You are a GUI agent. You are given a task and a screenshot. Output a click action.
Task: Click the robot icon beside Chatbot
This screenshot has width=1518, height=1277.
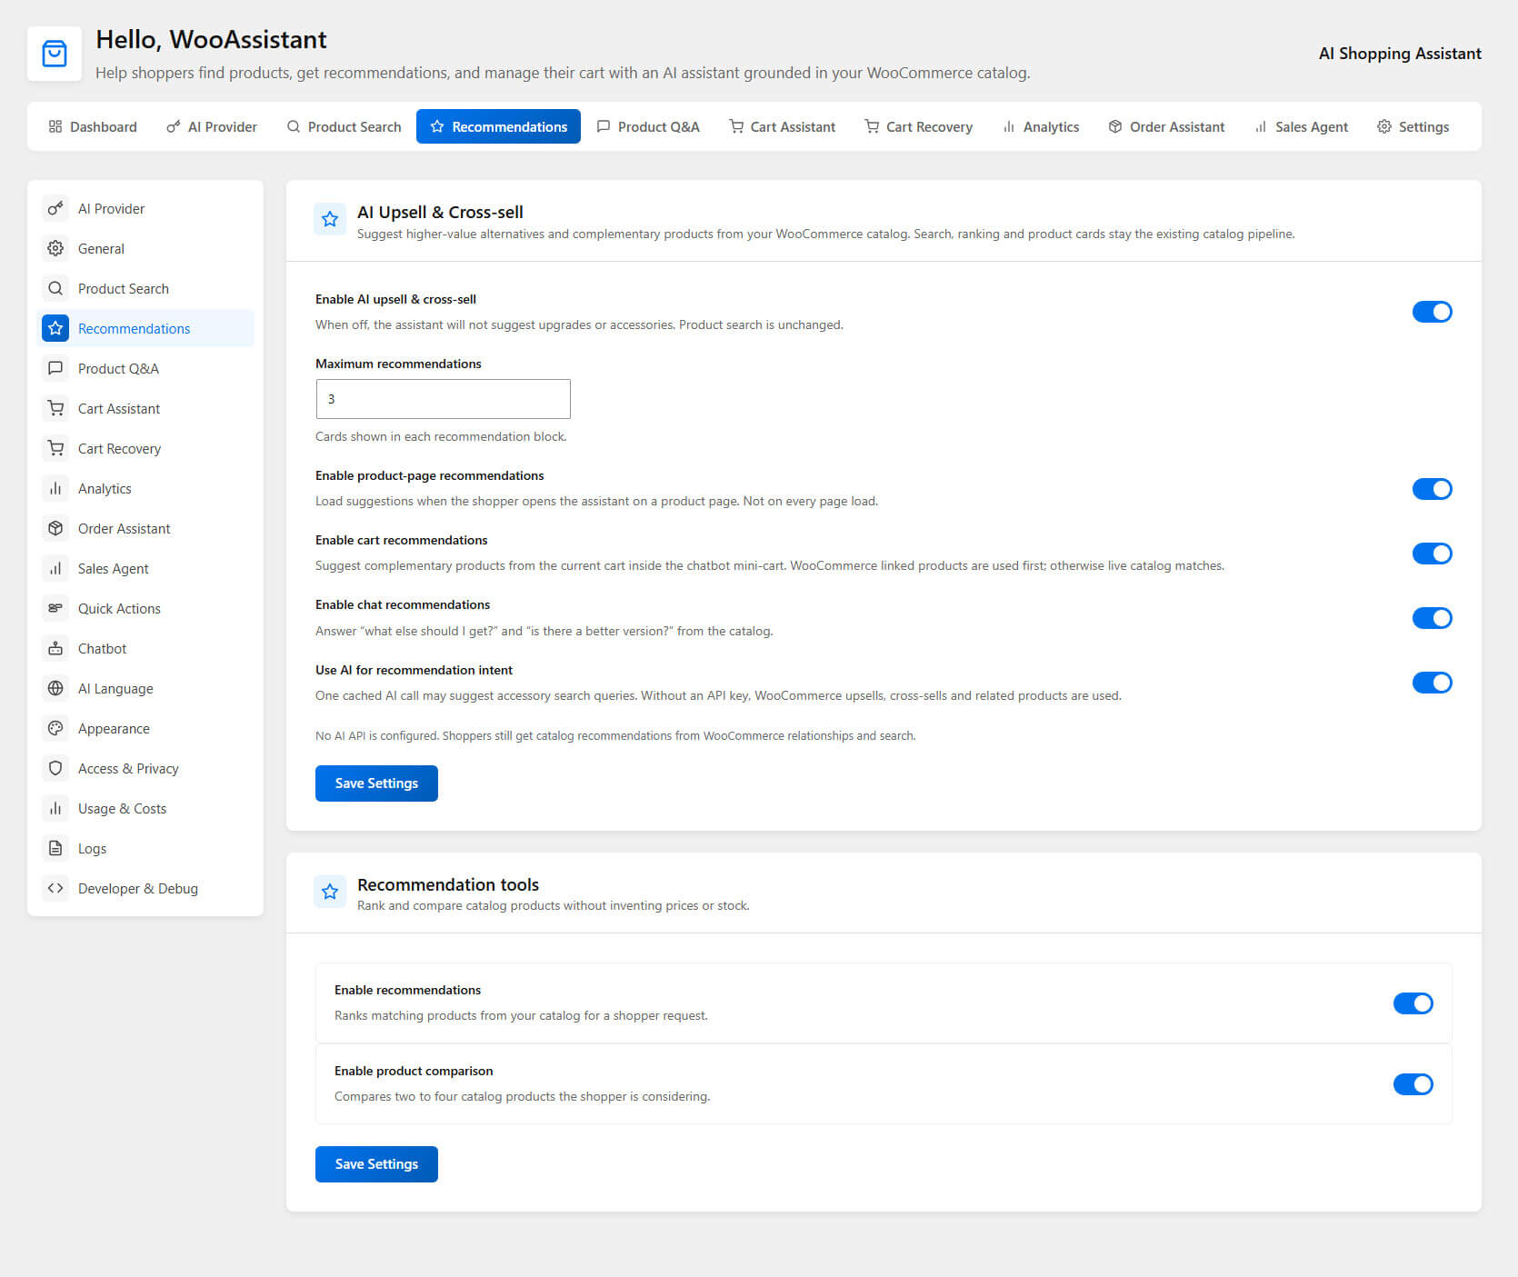[x=55, y=648]
